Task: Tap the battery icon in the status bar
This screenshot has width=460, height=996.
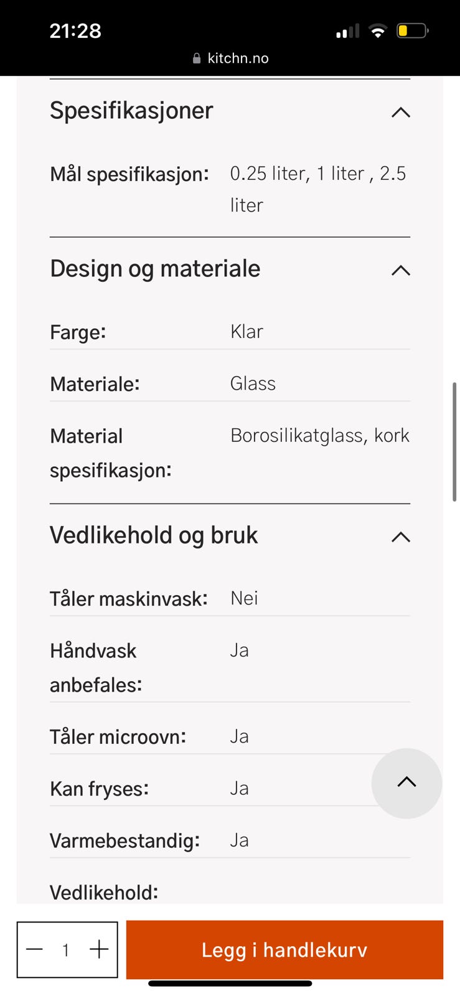Action: tap(412, 31)
